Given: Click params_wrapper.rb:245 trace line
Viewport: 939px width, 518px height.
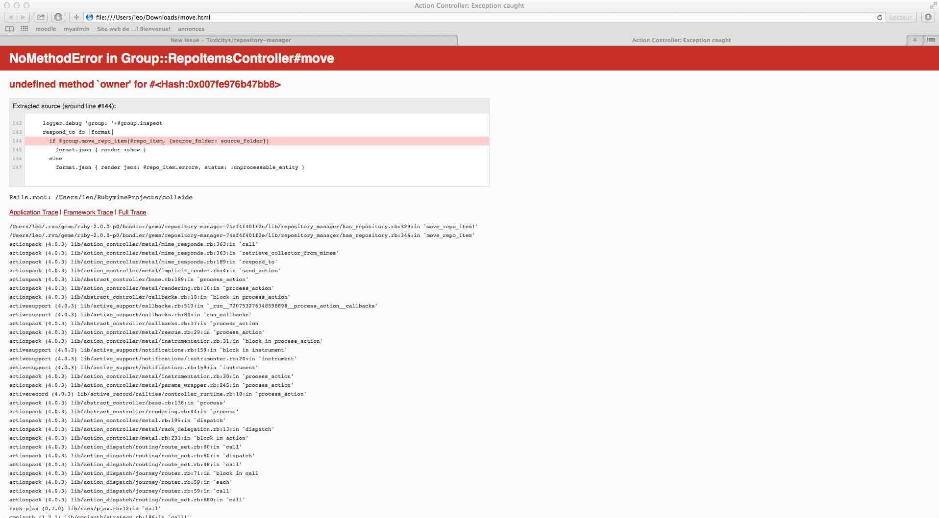Looking at the screenshot, I should (x=151, y=385).
